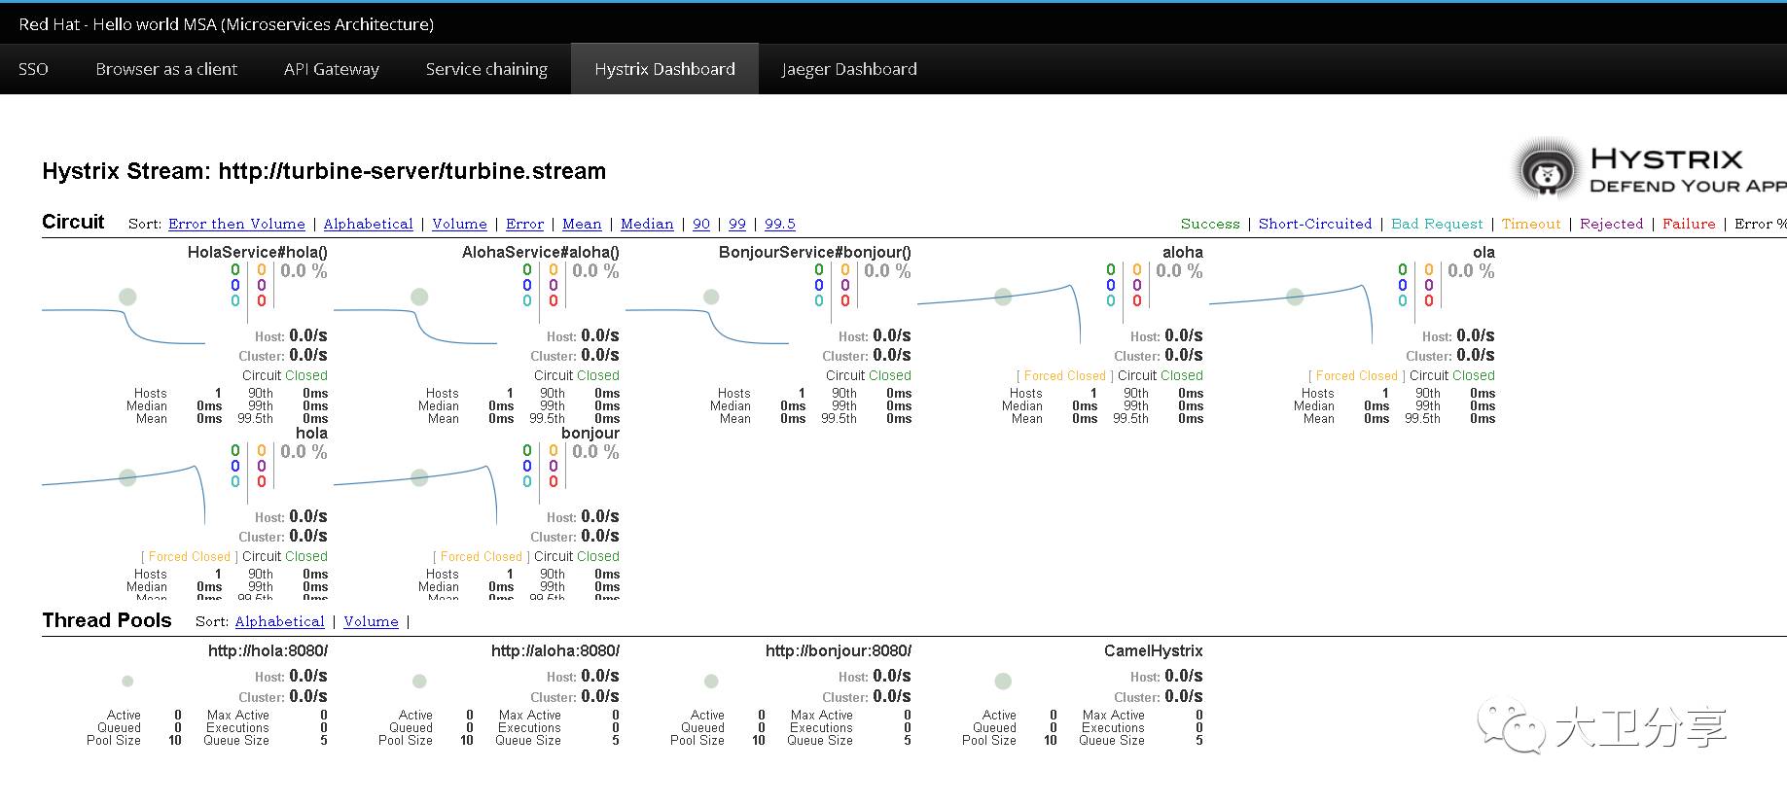
Task: Click the AlohaService#aloha() traffic circle
Action: point(419,297)
